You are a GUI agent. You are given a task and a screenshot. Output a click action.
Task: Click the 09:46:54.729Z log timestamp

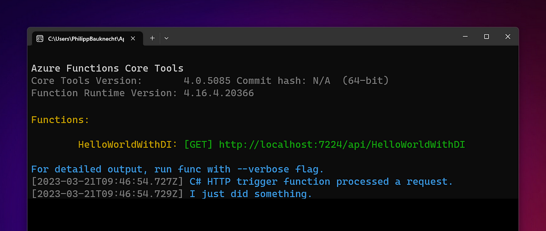tap(107, 194)
